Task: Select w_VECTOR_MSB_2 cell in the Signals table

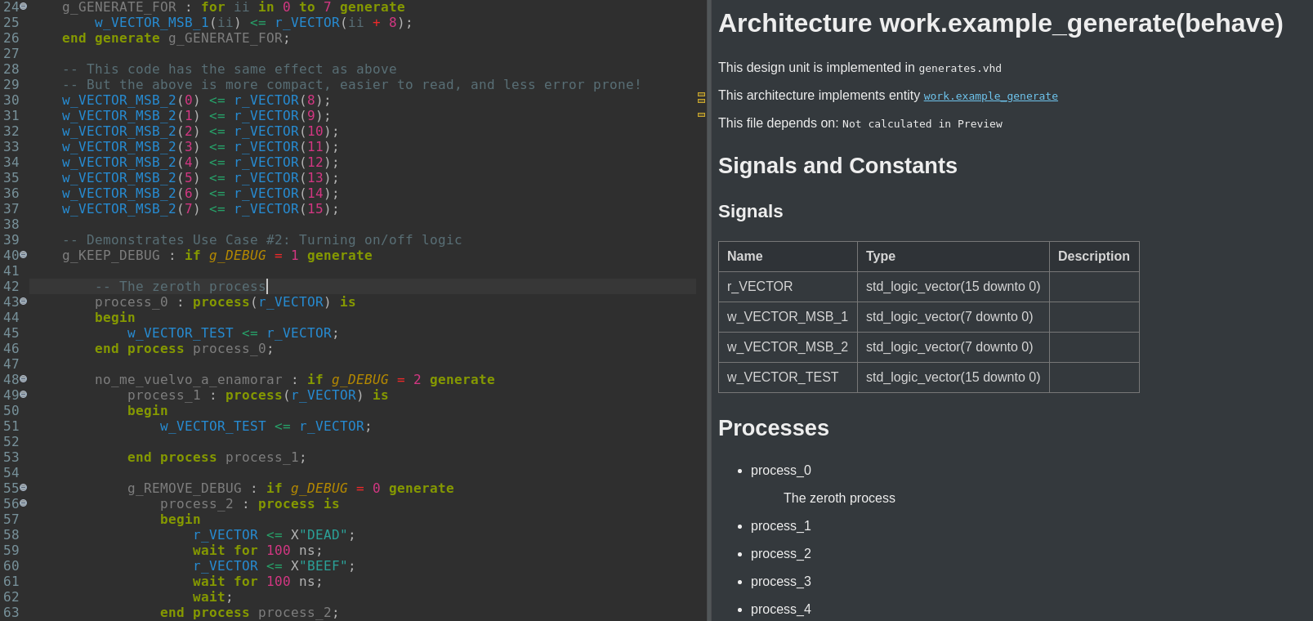Action: [788, 347]
